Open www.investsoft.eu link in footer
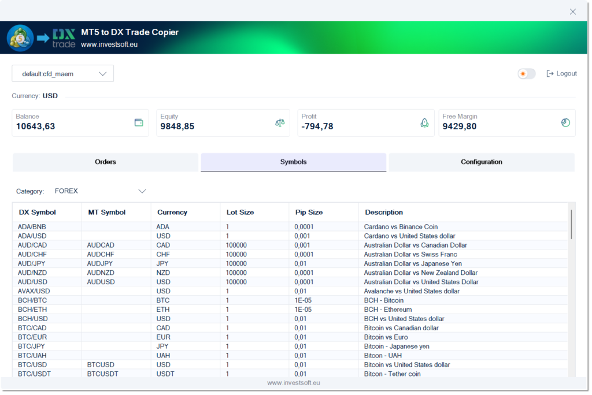The width and height of the screenshot is (592, 395). pyautogui.click(x=293, y=383)
